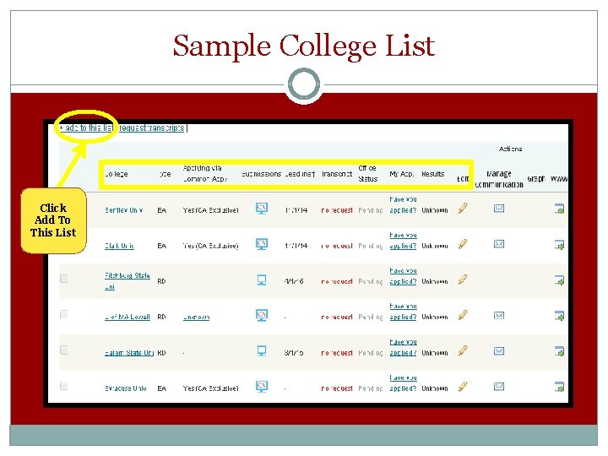The height and width of the screenshot is (456, 608).
Task: Click Have you applied? in the Lowell row
Action: [403, 312]
